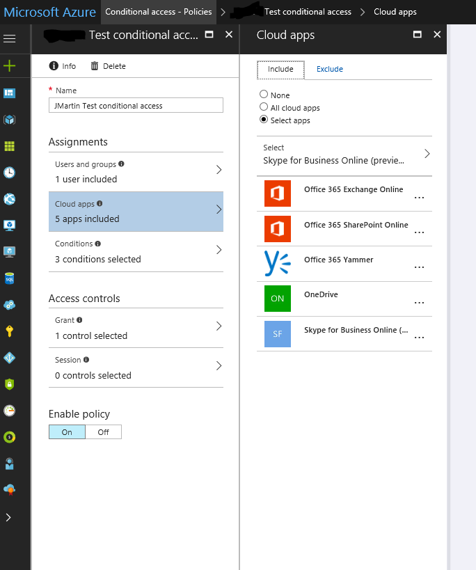Image resolution: width=476 pixels, height=570 pixels.
Task: Open the green circular Advisor icon
Action: click(10, 437)
